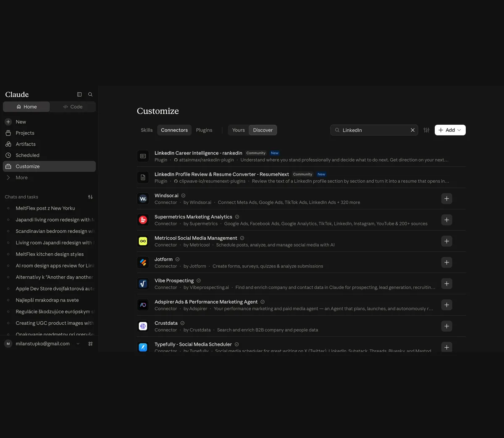Click the Adspirer logo icon
This screenshot has height=438, width=504.
pyautogui.click(x=143, y=305)
